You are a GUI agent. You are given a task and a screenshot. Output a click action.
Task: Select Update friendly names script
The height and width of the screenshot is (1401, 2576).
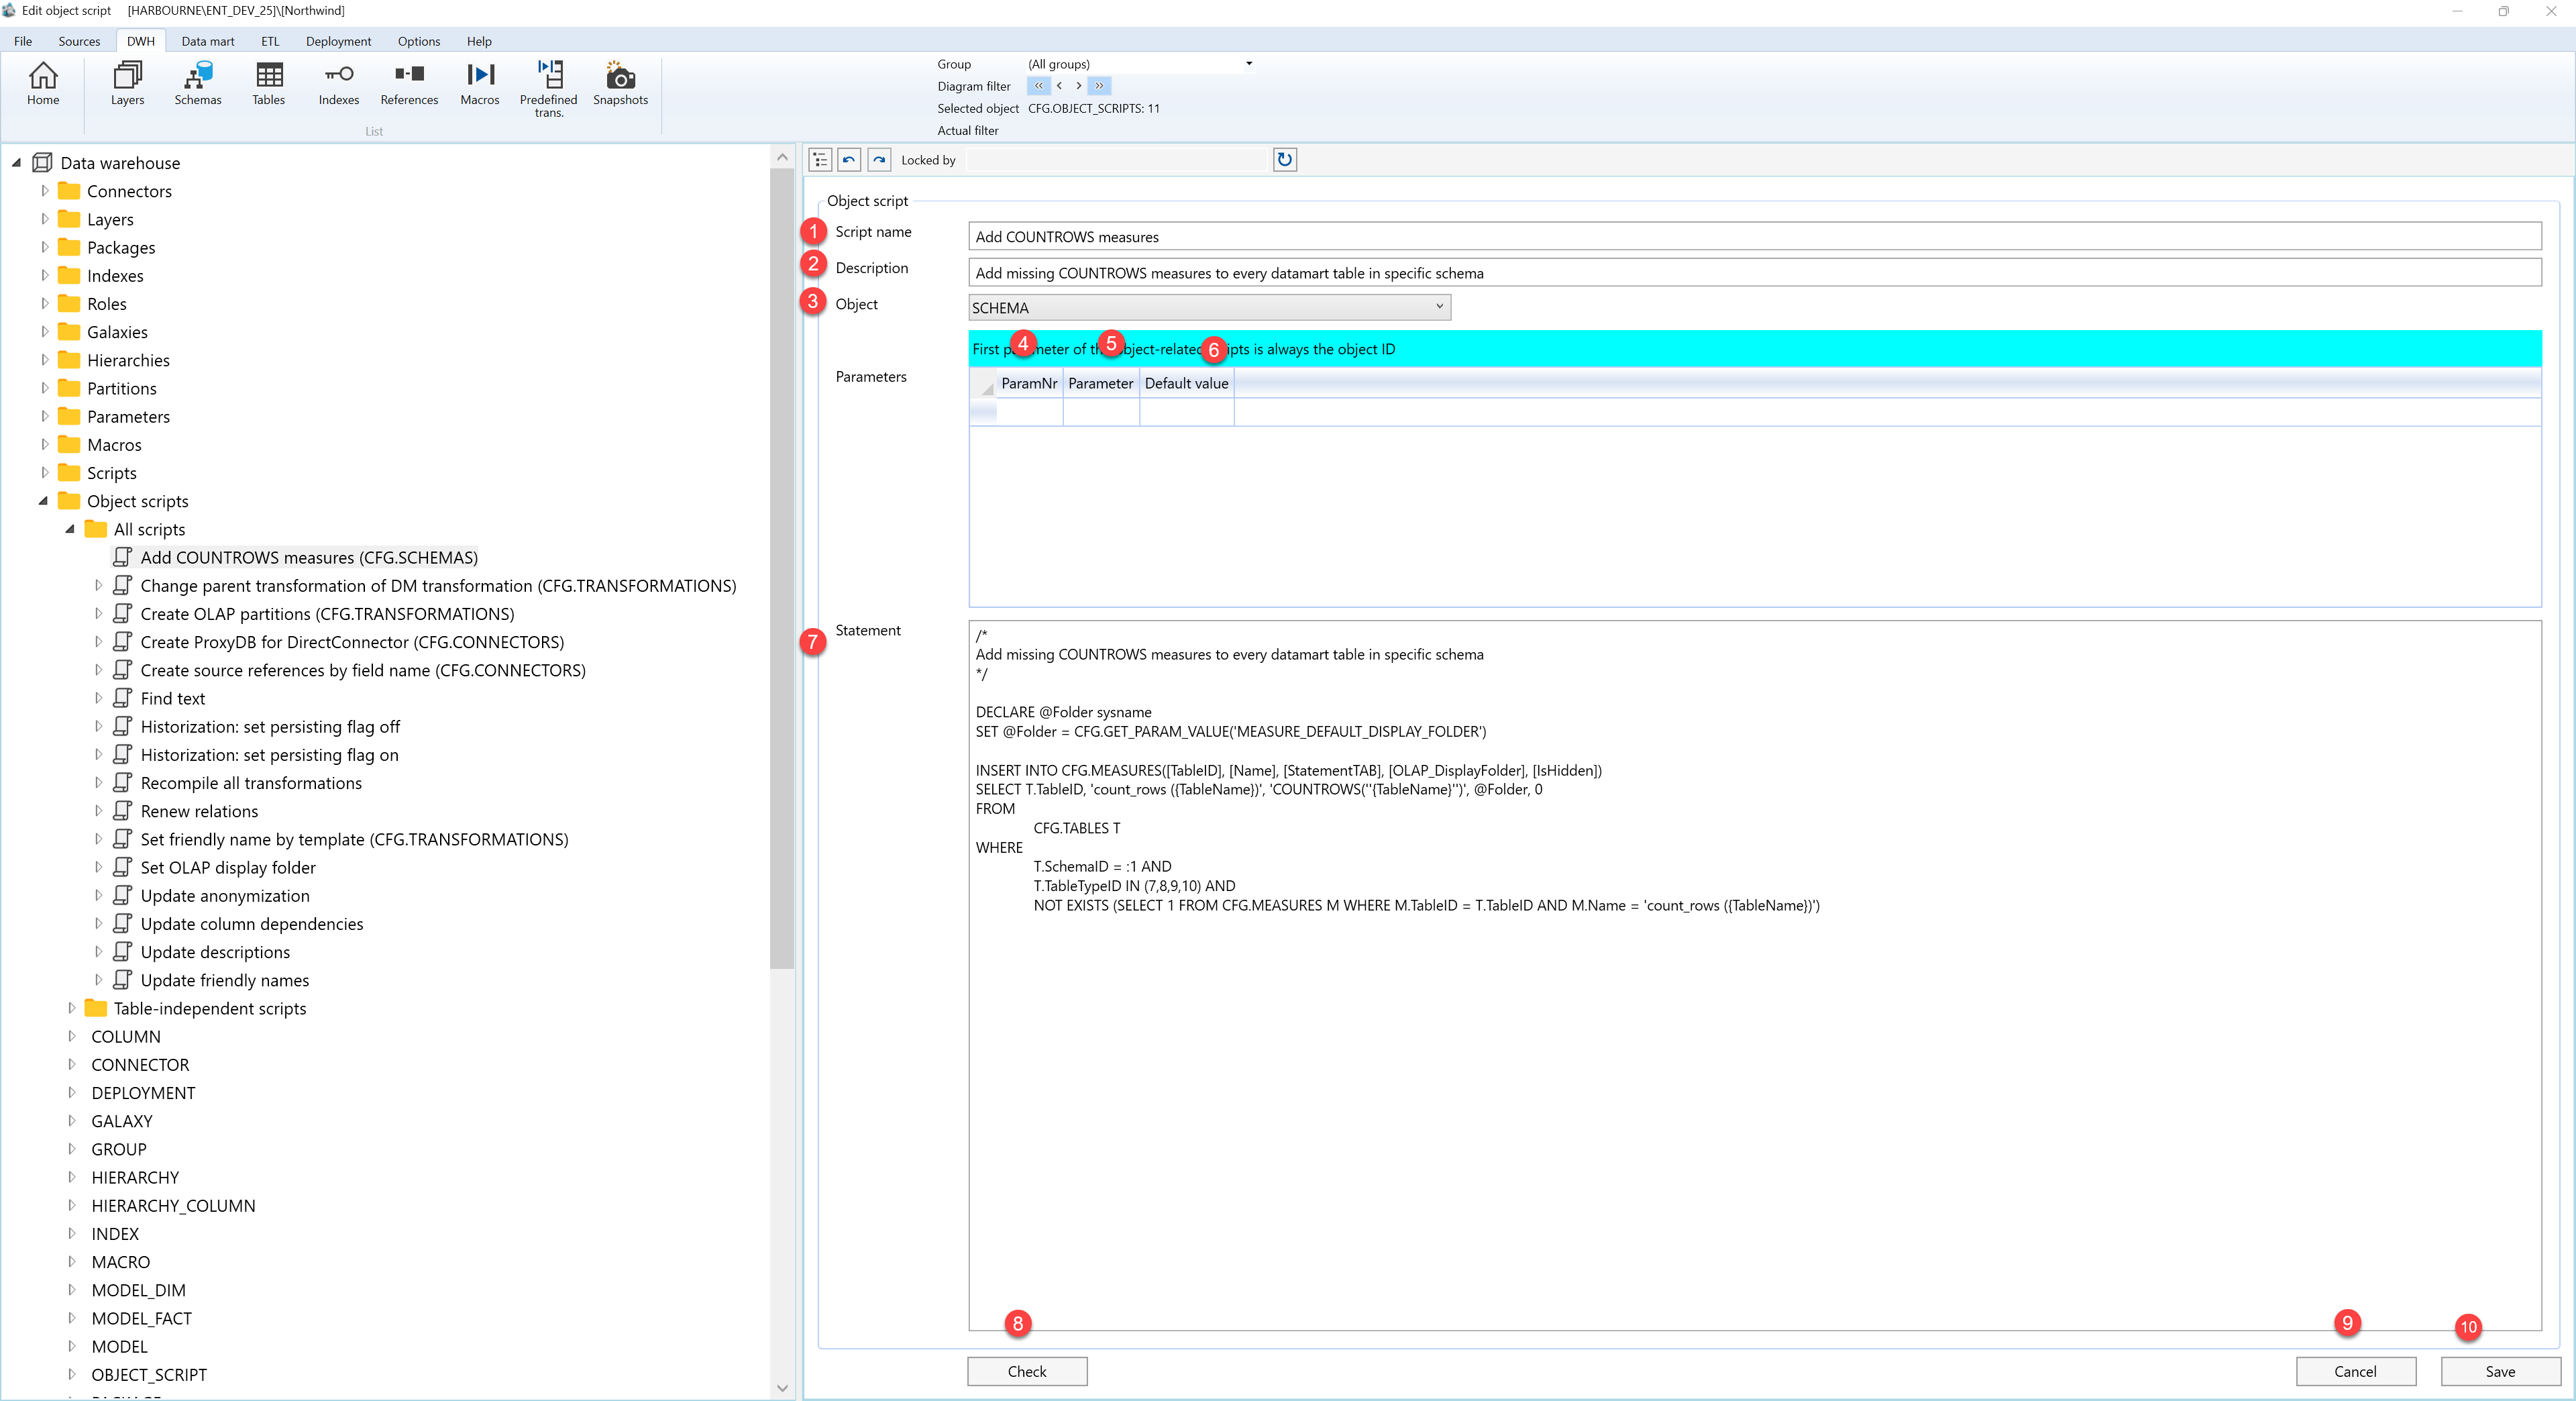tap(225, 980)
